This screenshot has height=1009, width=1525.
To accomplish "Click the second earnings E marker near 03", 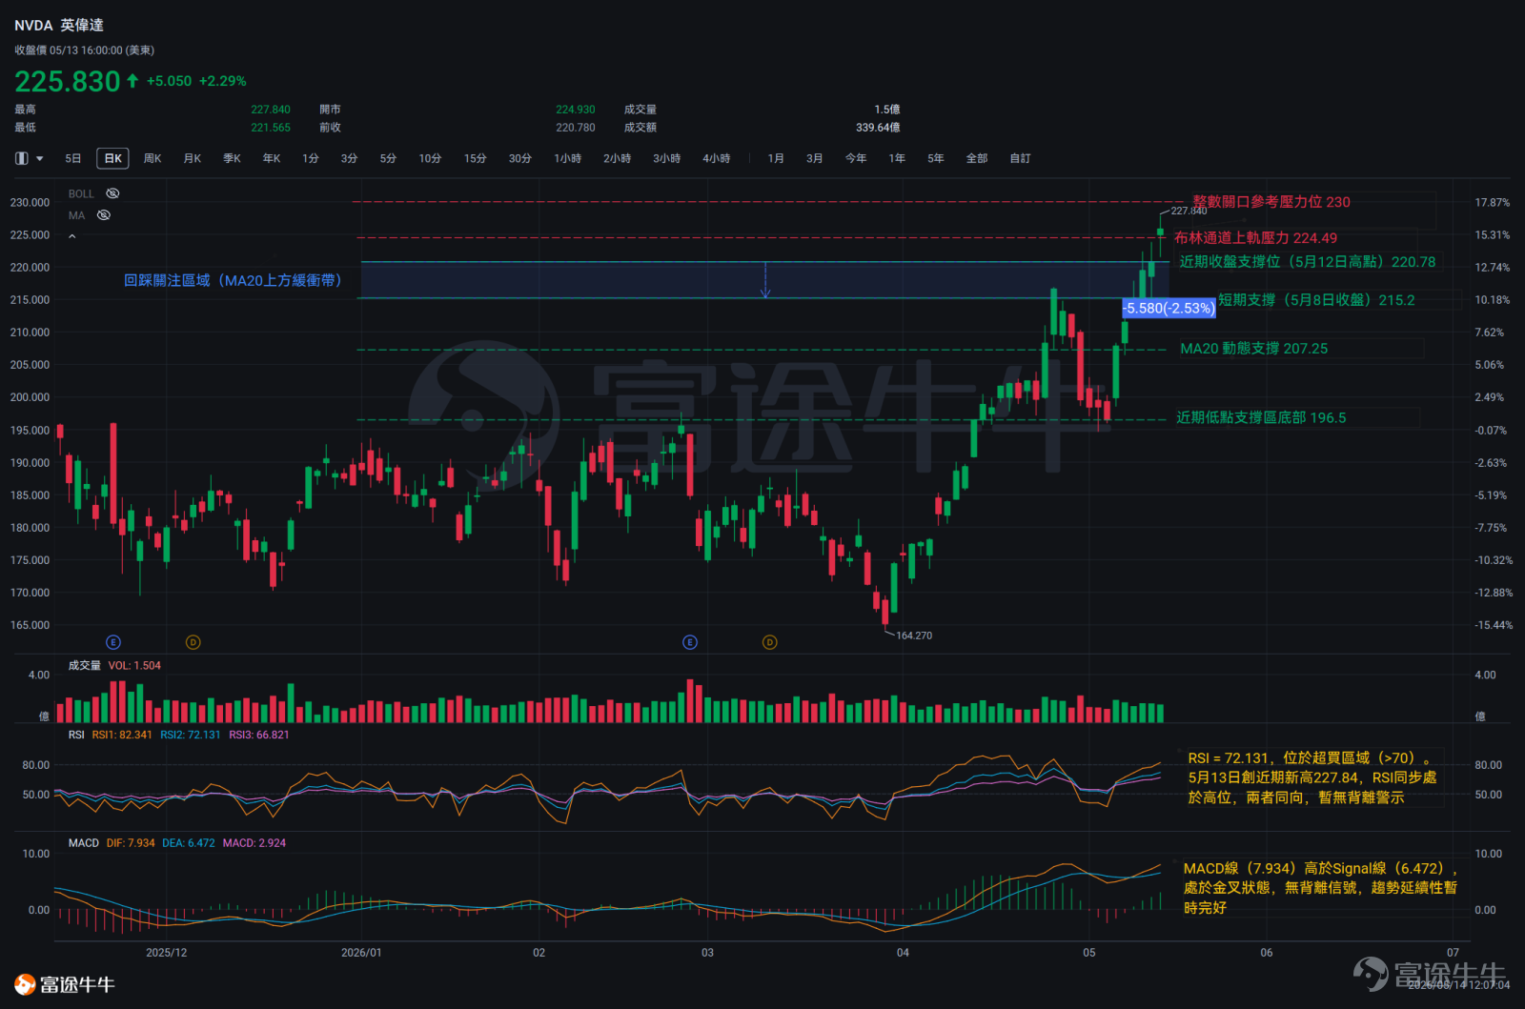I will click(690, 642).
